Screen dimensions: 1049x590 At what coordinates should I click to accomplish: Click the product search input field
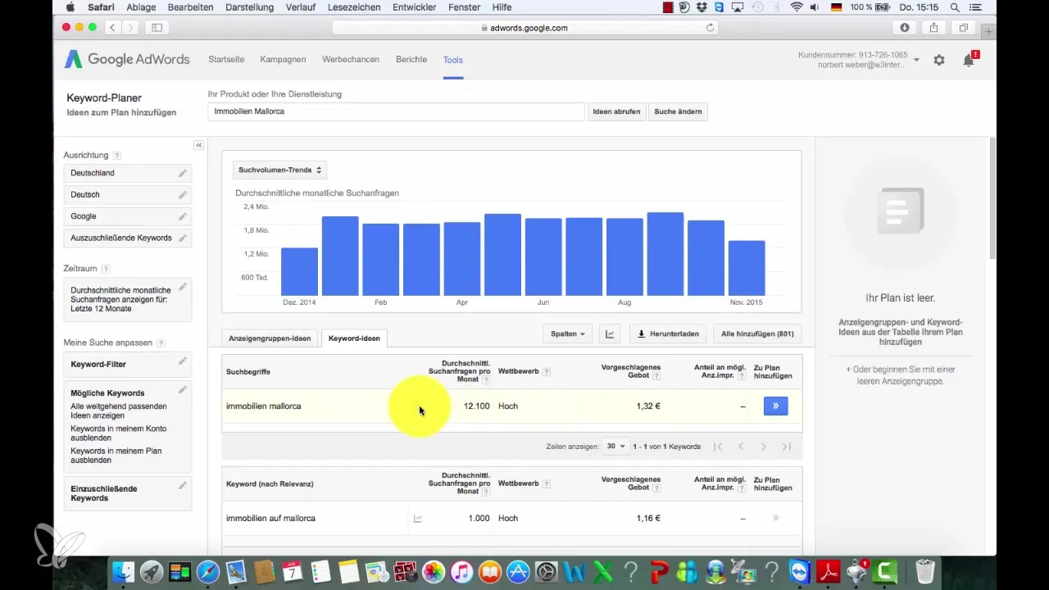[x=396, y=111]
